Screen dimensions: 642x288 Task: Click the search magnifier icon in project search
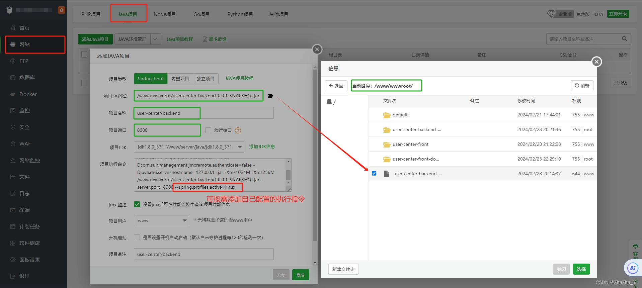[624, 39]
